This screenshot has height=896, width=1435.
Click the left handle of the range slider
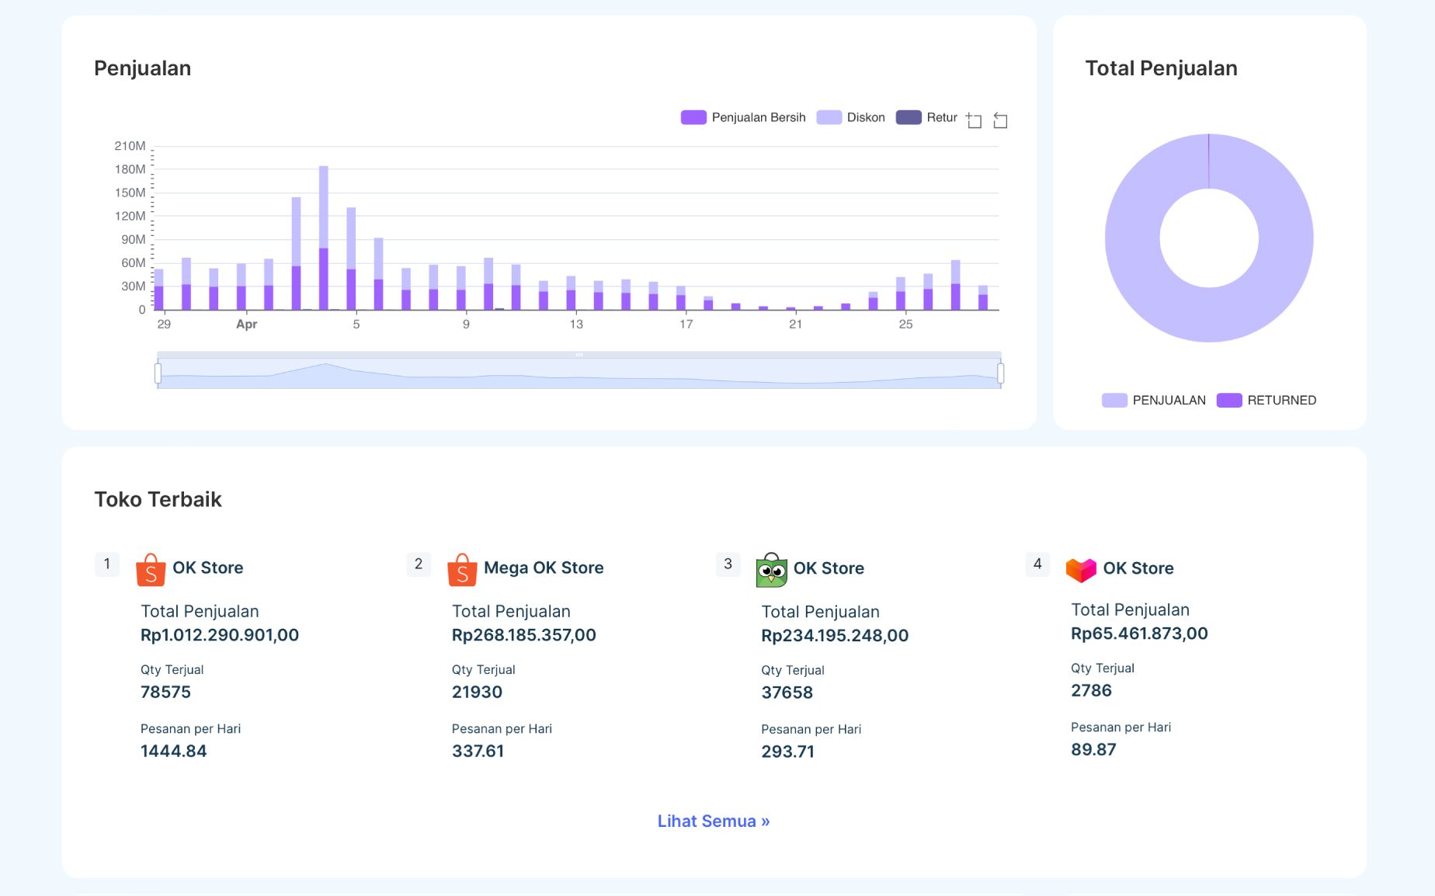pyautogui.click(x=158, y=373)
